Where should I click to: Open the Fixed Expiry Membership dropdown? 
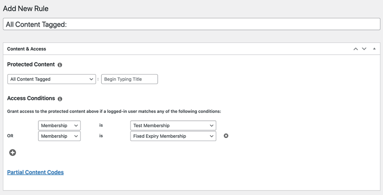pyautogui.click(x=173, y=136)
